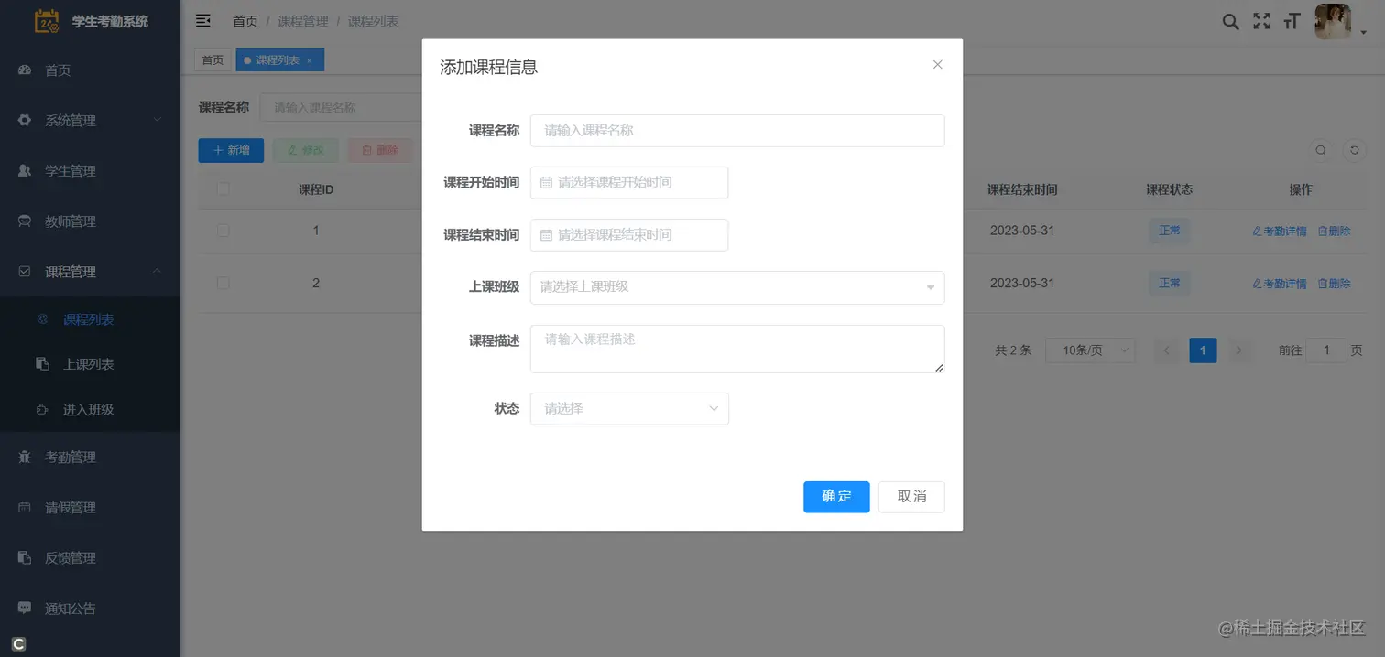
Task: Click the user avatar thumbnail
Action: 1333,20
